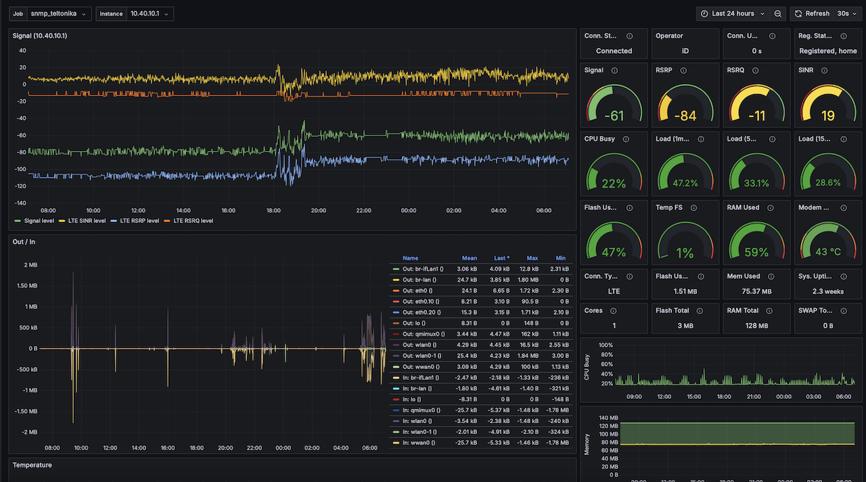
Task: Click the 75.37 MB Mem Used value
Action: [x=756, y=291]
